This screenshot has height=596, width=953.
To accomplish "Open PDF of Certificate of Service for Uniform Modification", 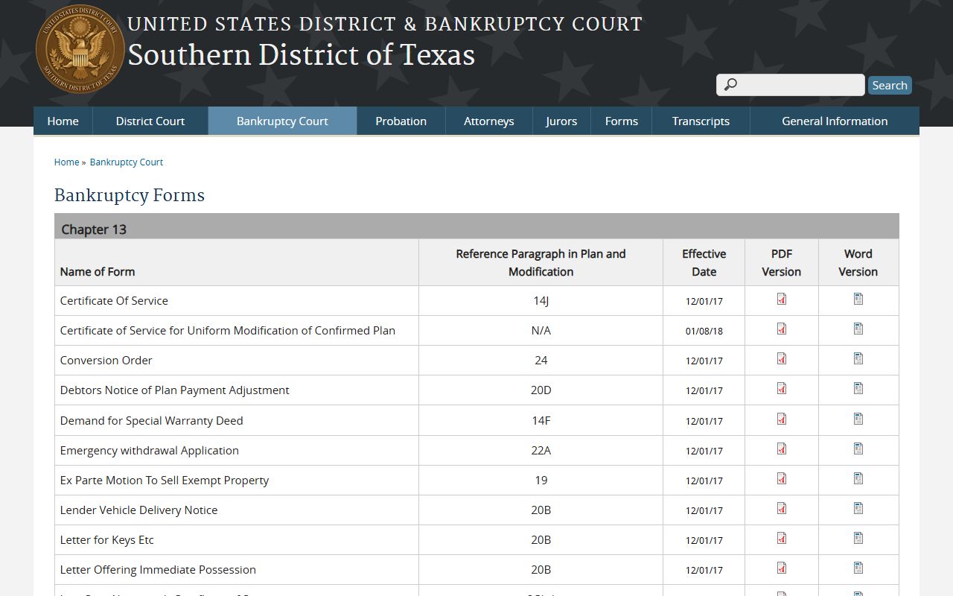I will [x=782, y=329].
